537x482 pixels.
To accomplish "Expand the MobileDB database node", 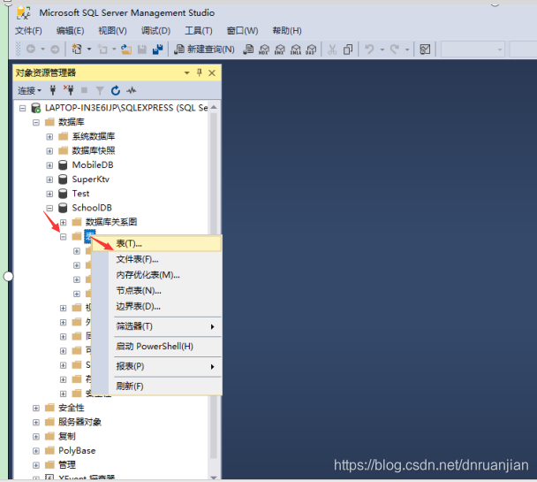I will 49,165.
